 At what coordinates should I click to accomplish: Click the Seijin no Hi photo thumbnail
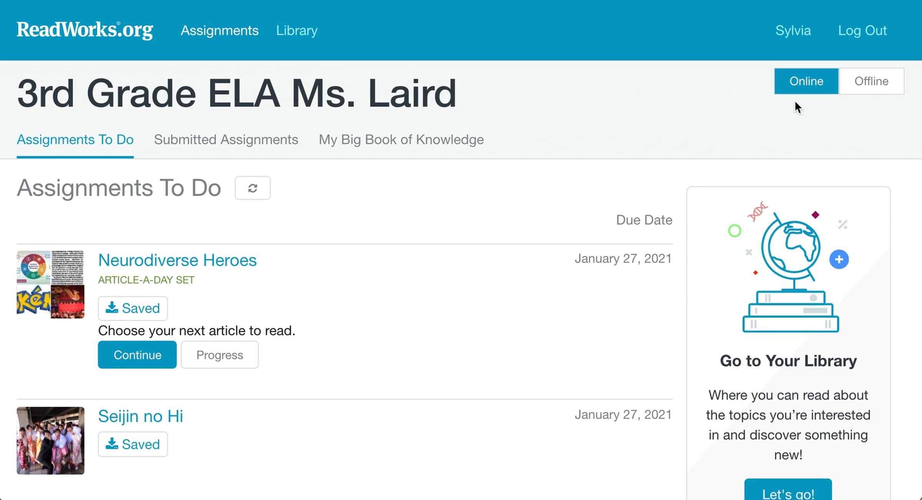pyautogui.click(x=50, y=440)
